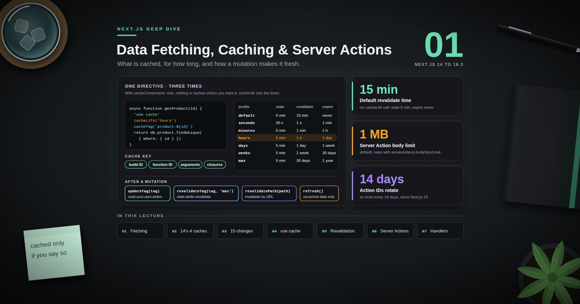
Task: Select the arguments cache key pill
Action: pyautogui.click(x=190, y=165)
